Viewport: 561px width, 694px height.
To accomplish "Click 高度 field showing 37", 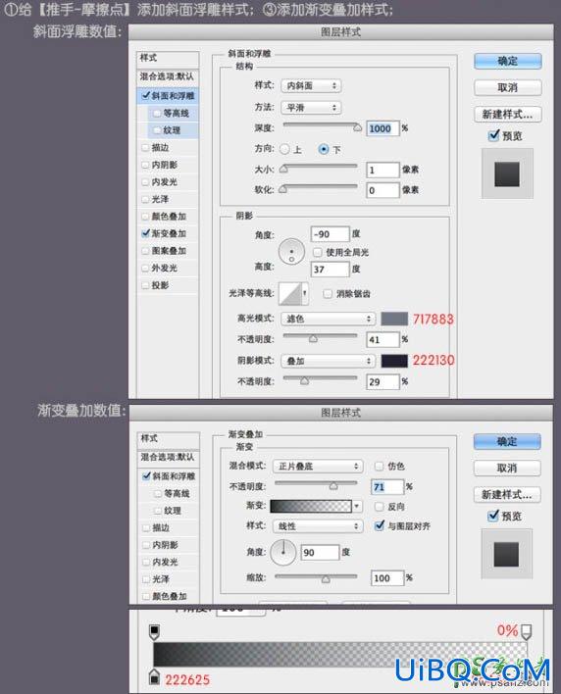I will click(x=330, y=270).
